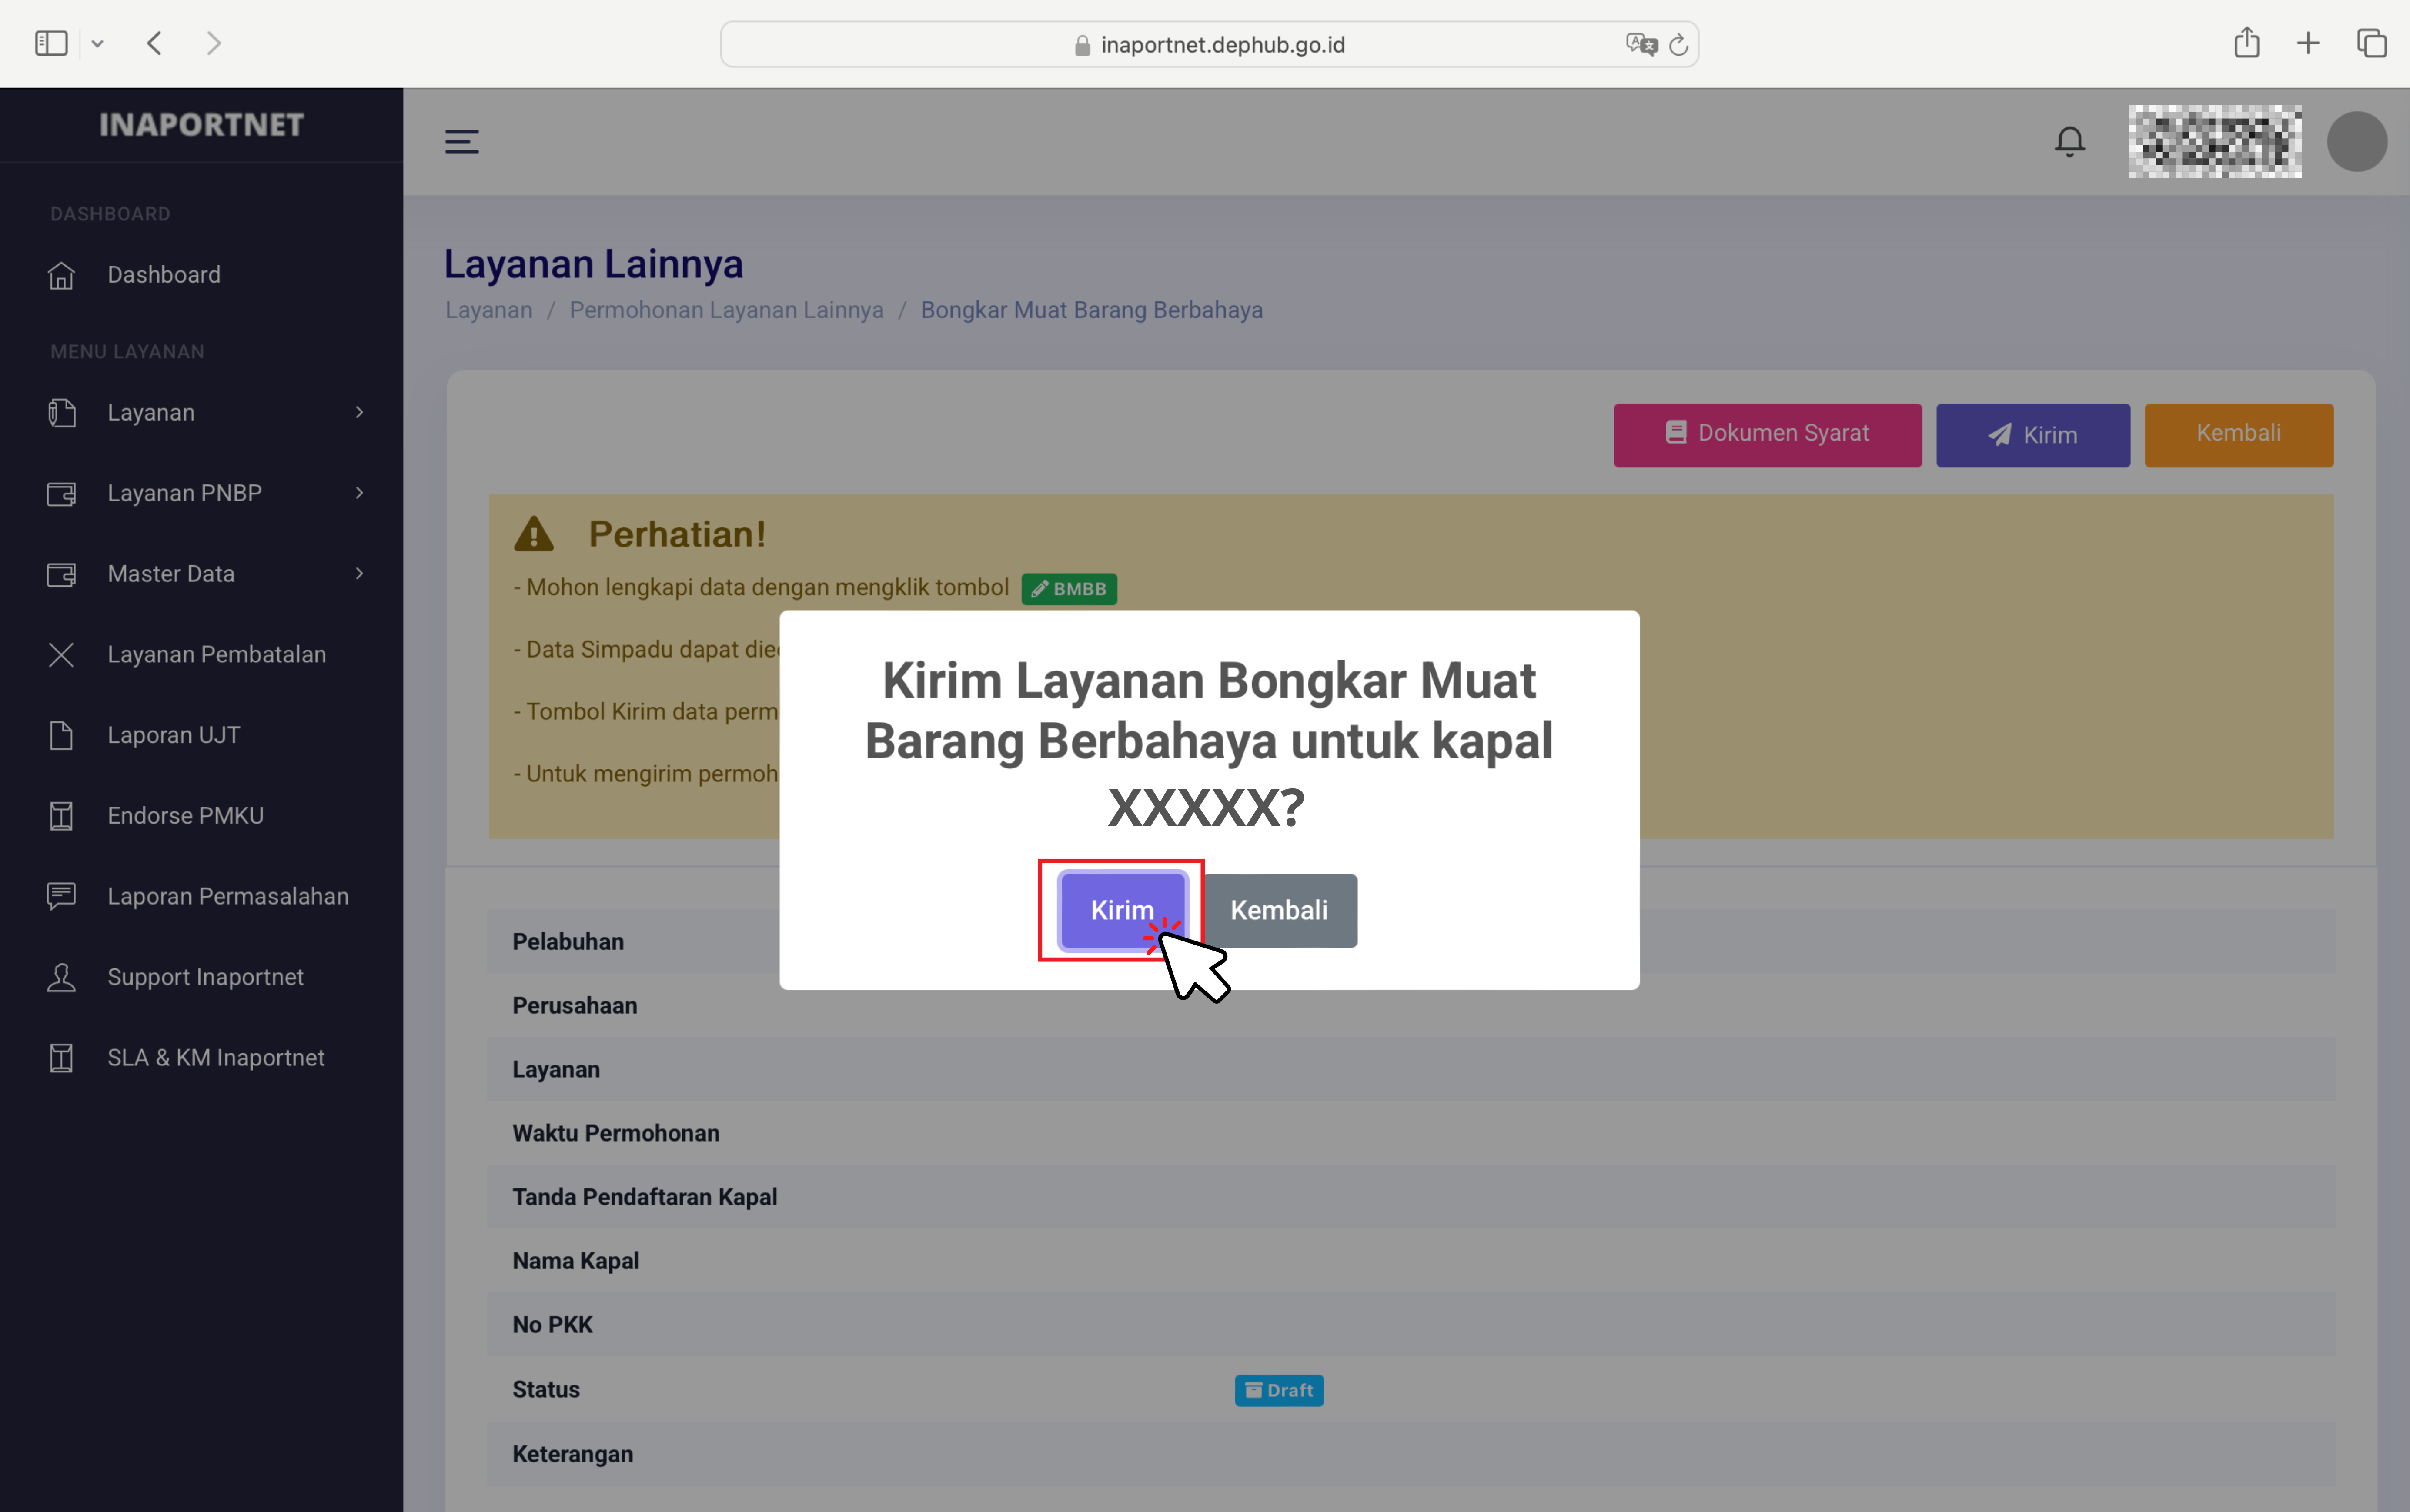The width and height of the screenshot is (2410, 1512).
Task: Open Laporan UJT in sidebar
Action: (x=173, y=735)
